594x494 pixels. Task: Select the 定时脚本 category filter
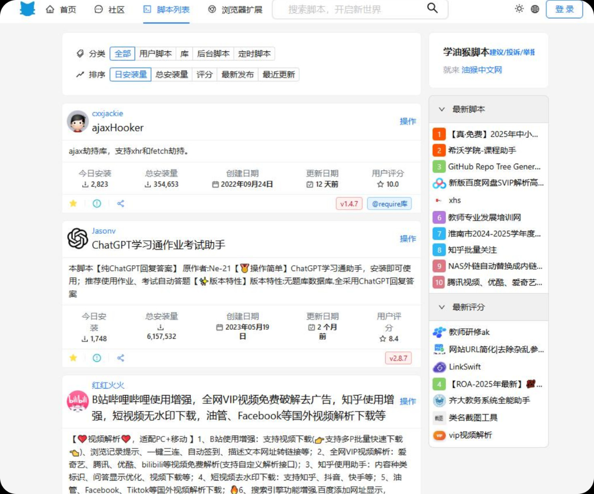click(x=254, y=54)
